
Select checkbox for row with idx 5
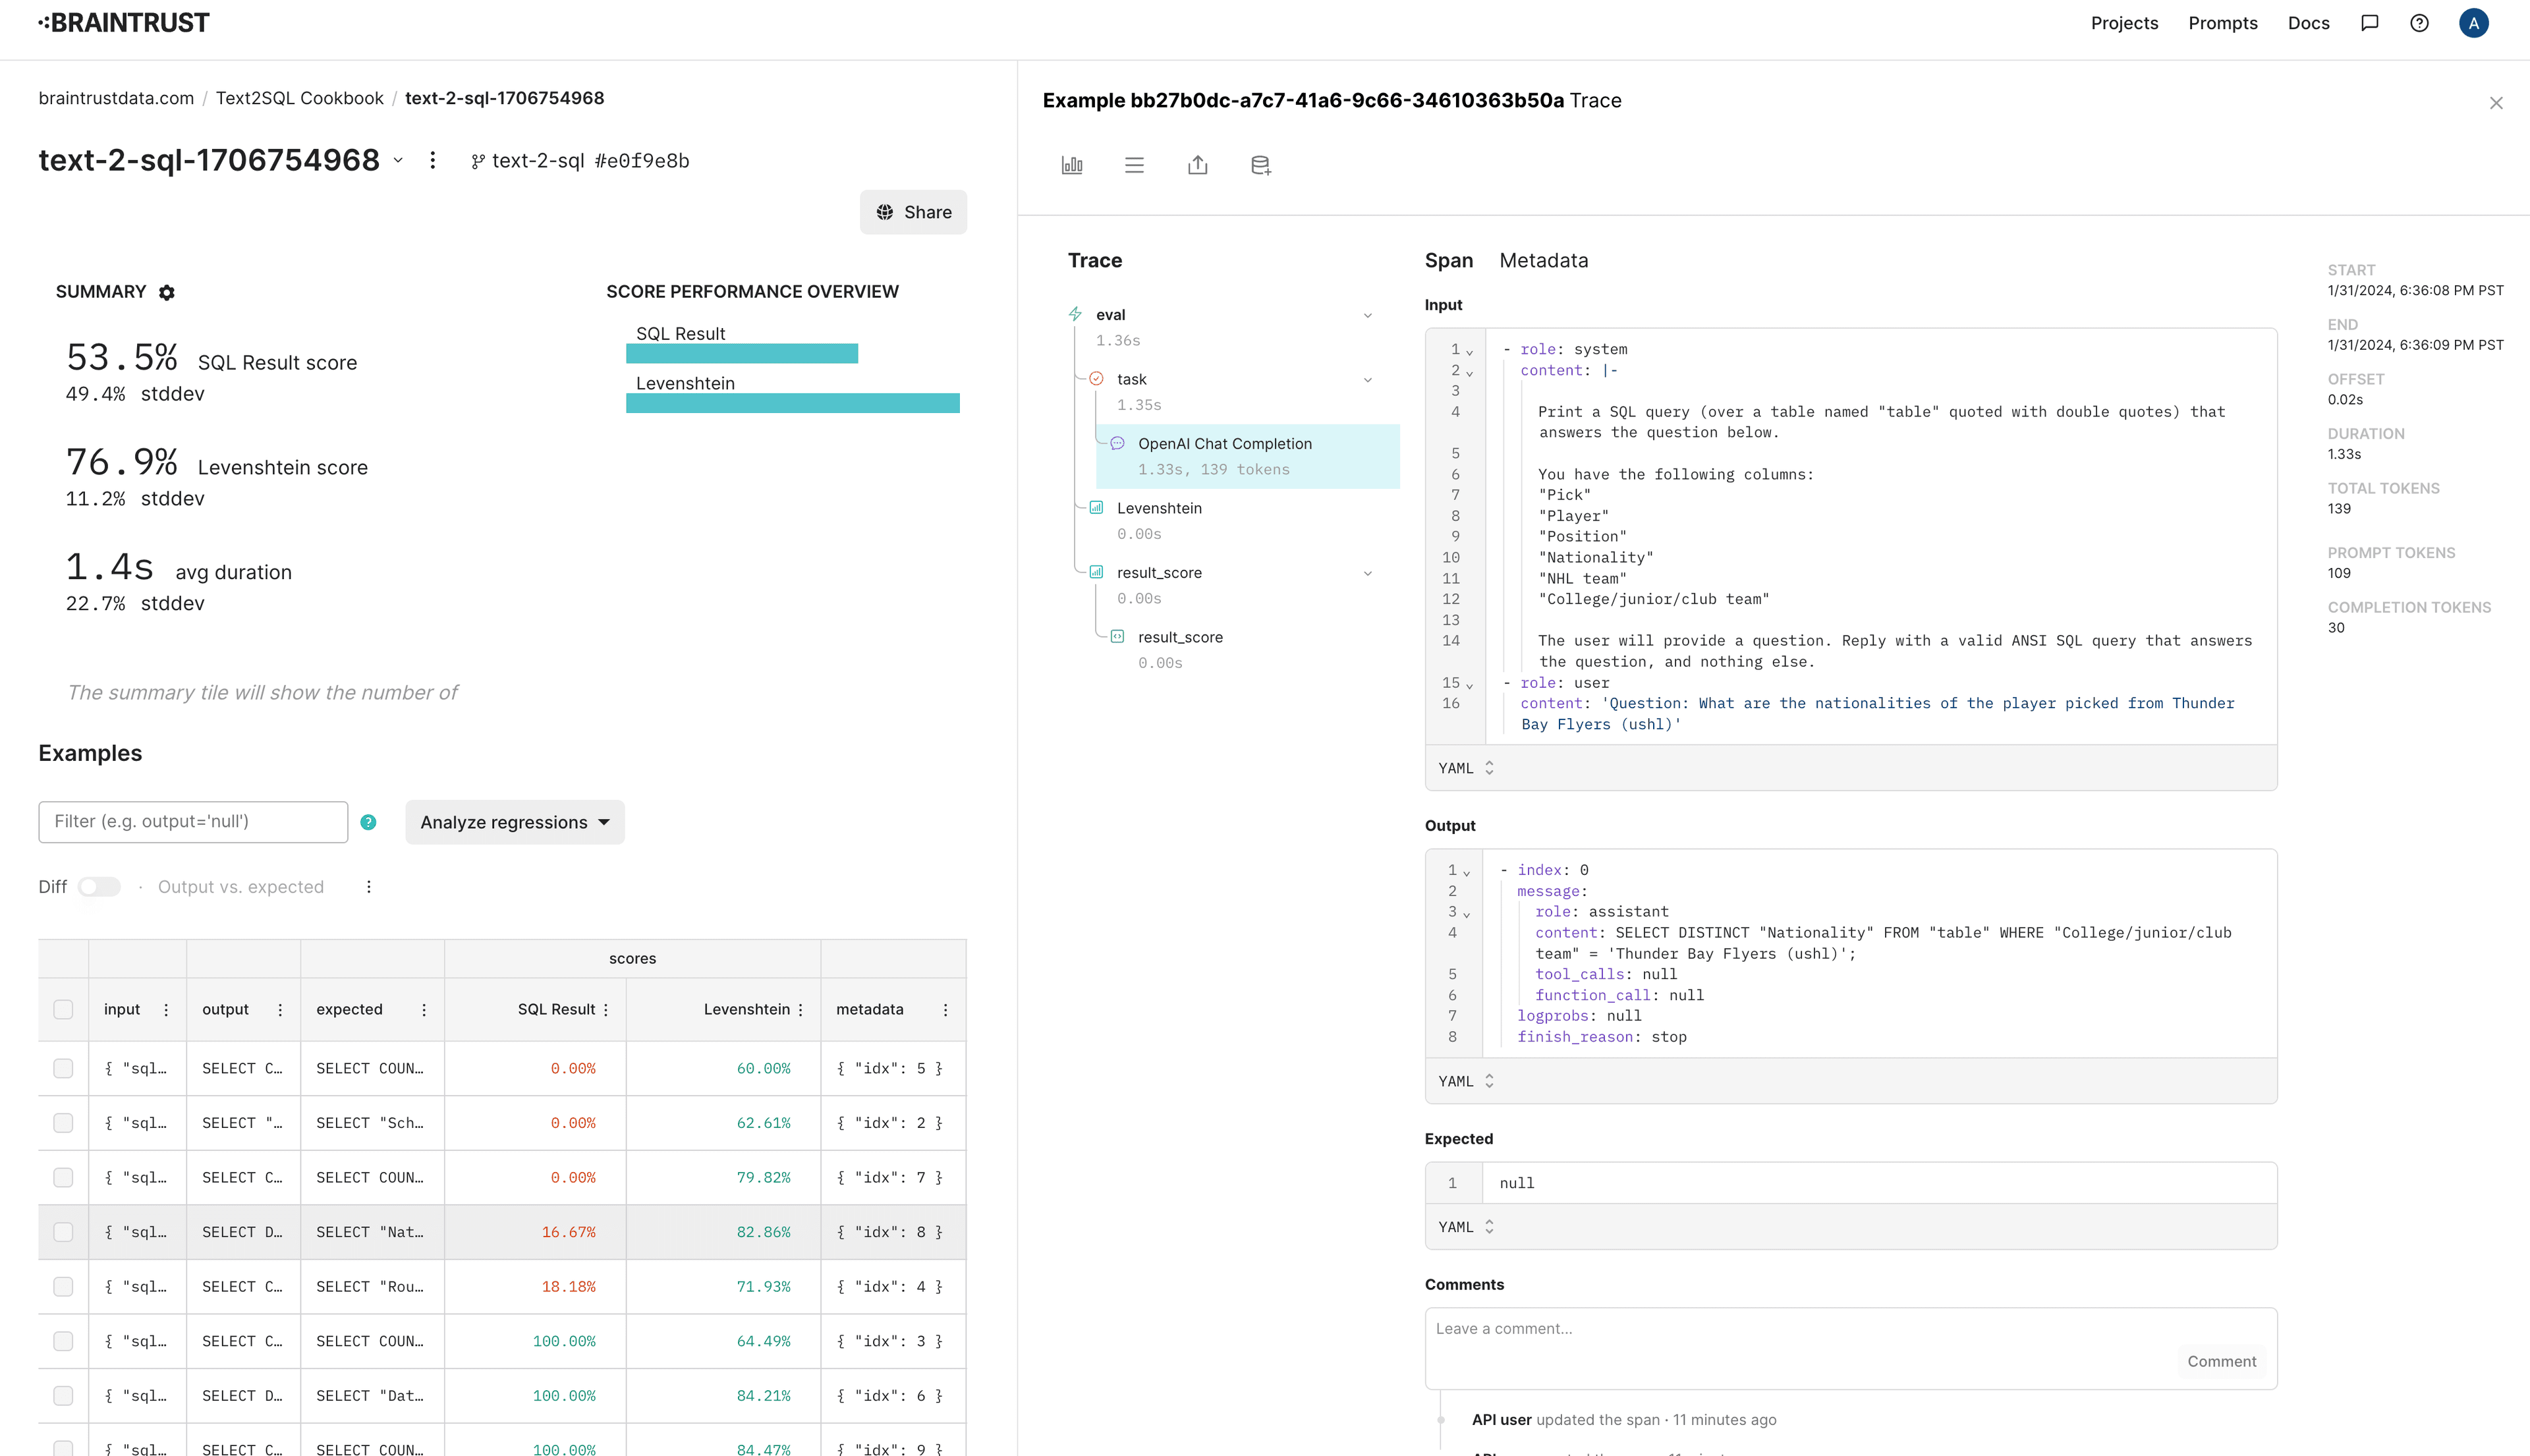63,1068
